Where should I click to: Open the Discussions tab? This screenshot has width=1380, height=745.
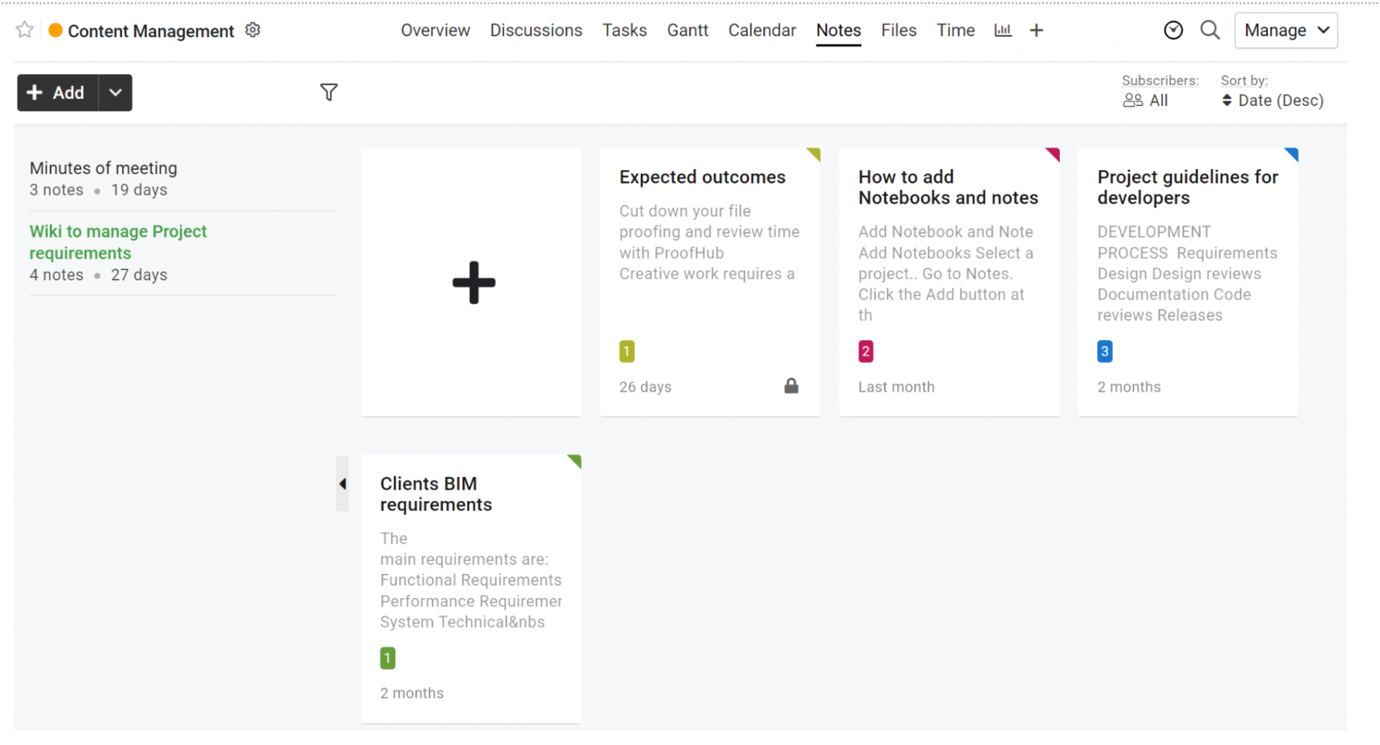click(x=536, y=30)
